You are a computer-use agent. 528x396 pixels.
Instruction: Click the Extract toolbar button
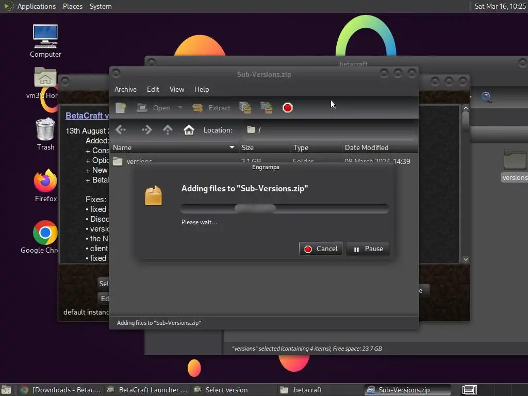click(x=211, y=108)
